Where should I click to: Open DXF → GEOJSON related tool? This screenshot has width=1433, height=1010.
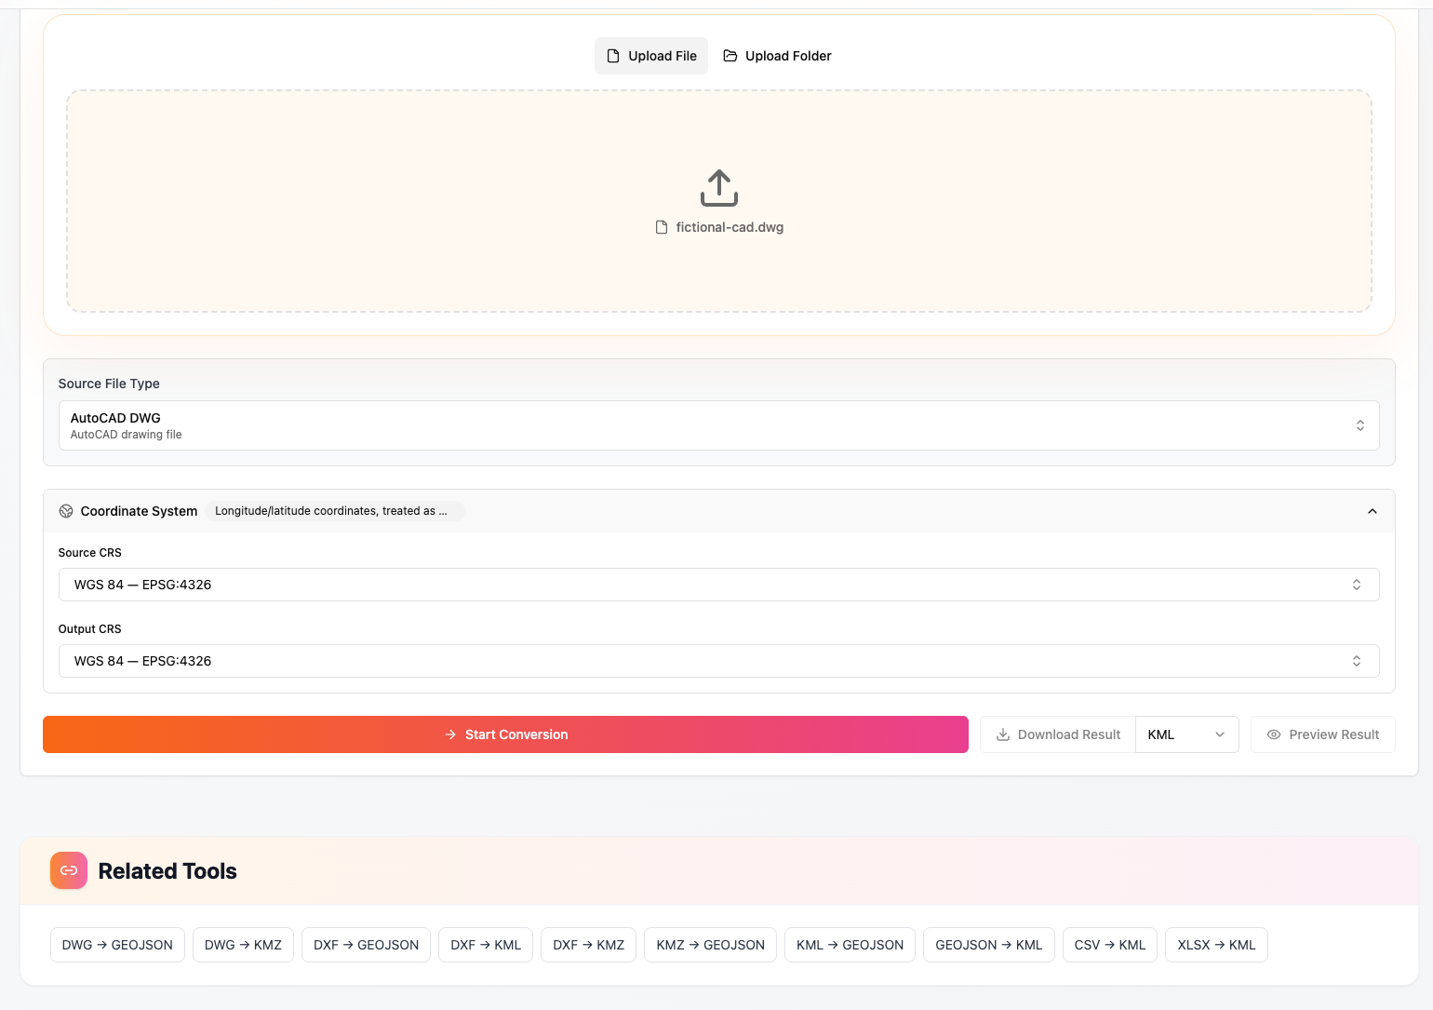(366, 945)
